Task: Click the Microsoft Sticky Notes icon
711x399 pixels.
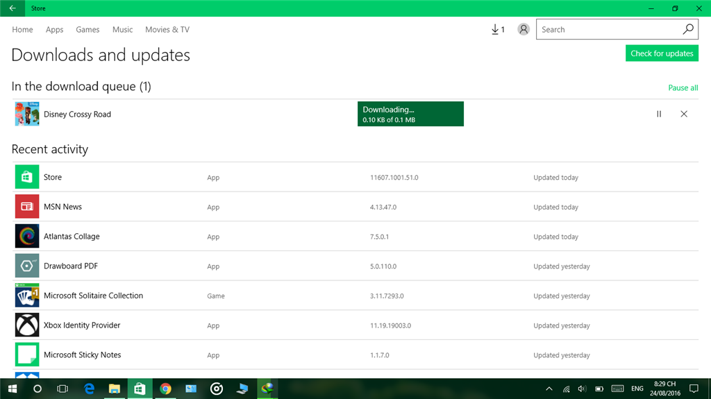Action: (27, 355)
